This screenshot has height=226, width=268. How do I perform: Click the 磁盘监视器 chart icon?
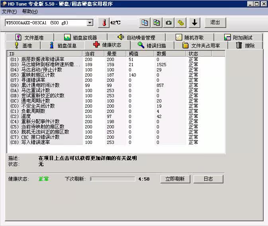pyautogui.click(x=67, y=37)
